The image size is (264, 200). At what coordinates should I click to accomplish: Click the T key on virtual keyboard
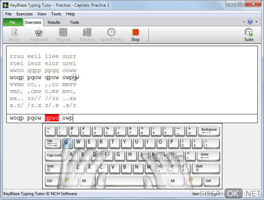tap(114, 143)
